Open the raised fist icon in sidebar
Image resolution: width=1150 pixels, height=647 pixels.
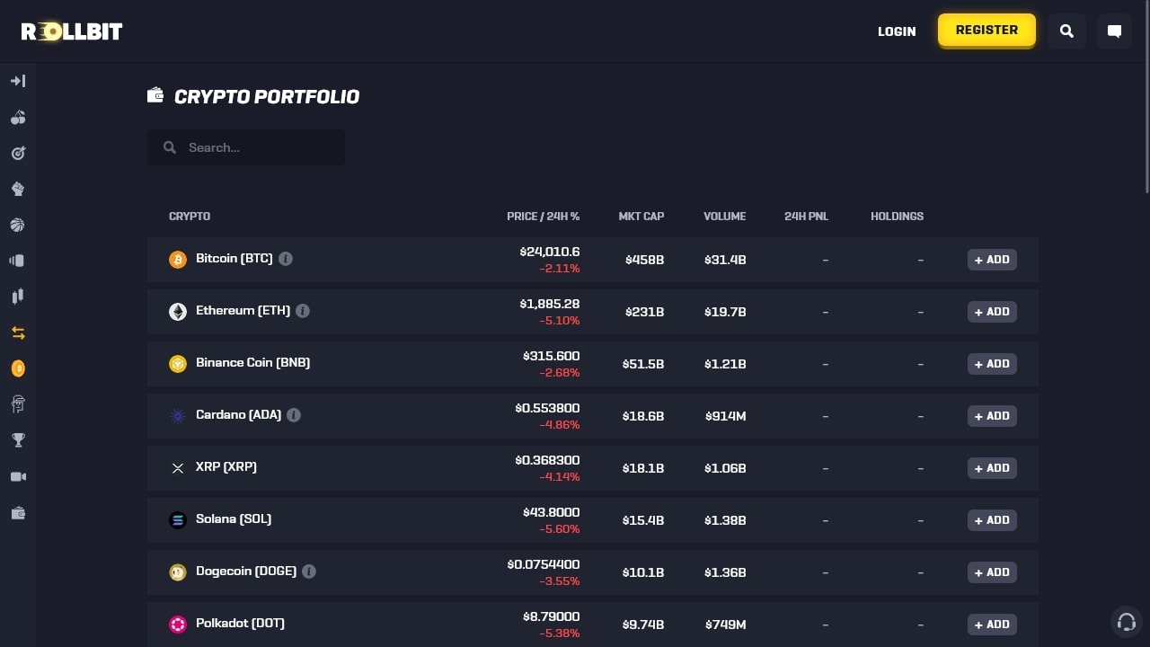(18, 189)
